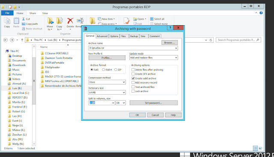
Task: Enable Delete files after archiving
Action: [x=133, y=70]
